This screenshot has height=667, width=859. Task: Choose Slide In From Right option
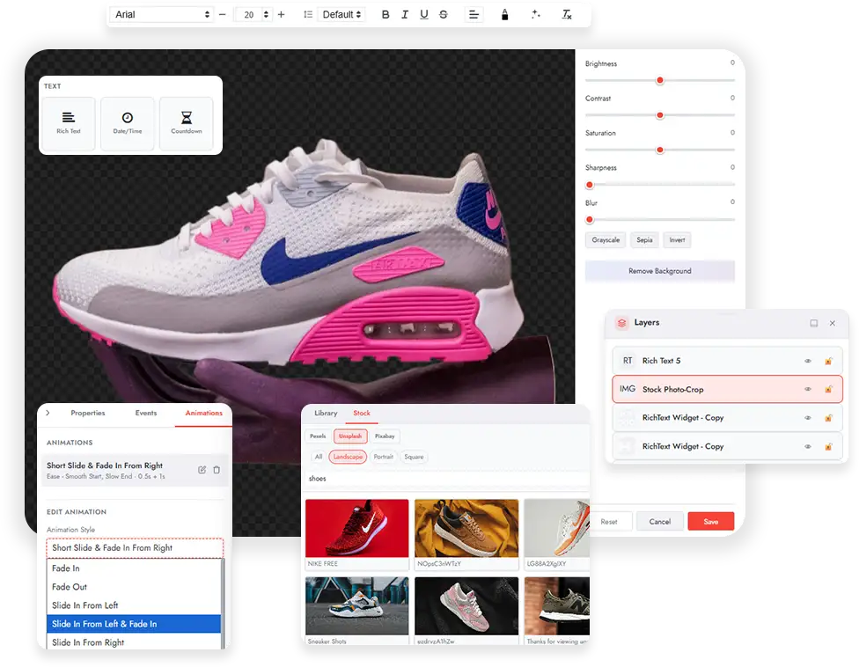pyautogui.click(x=134, y=641)
